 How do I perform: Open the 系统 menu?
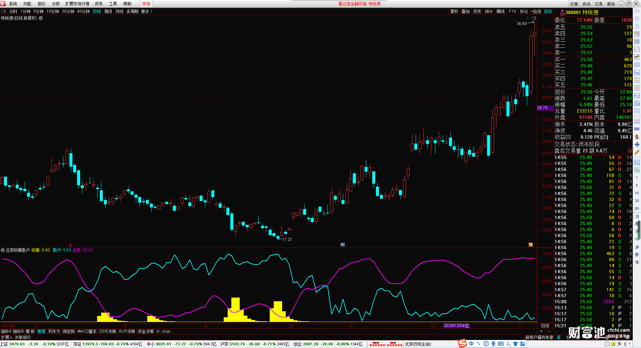pyautogui.click(x=13, y=4)
